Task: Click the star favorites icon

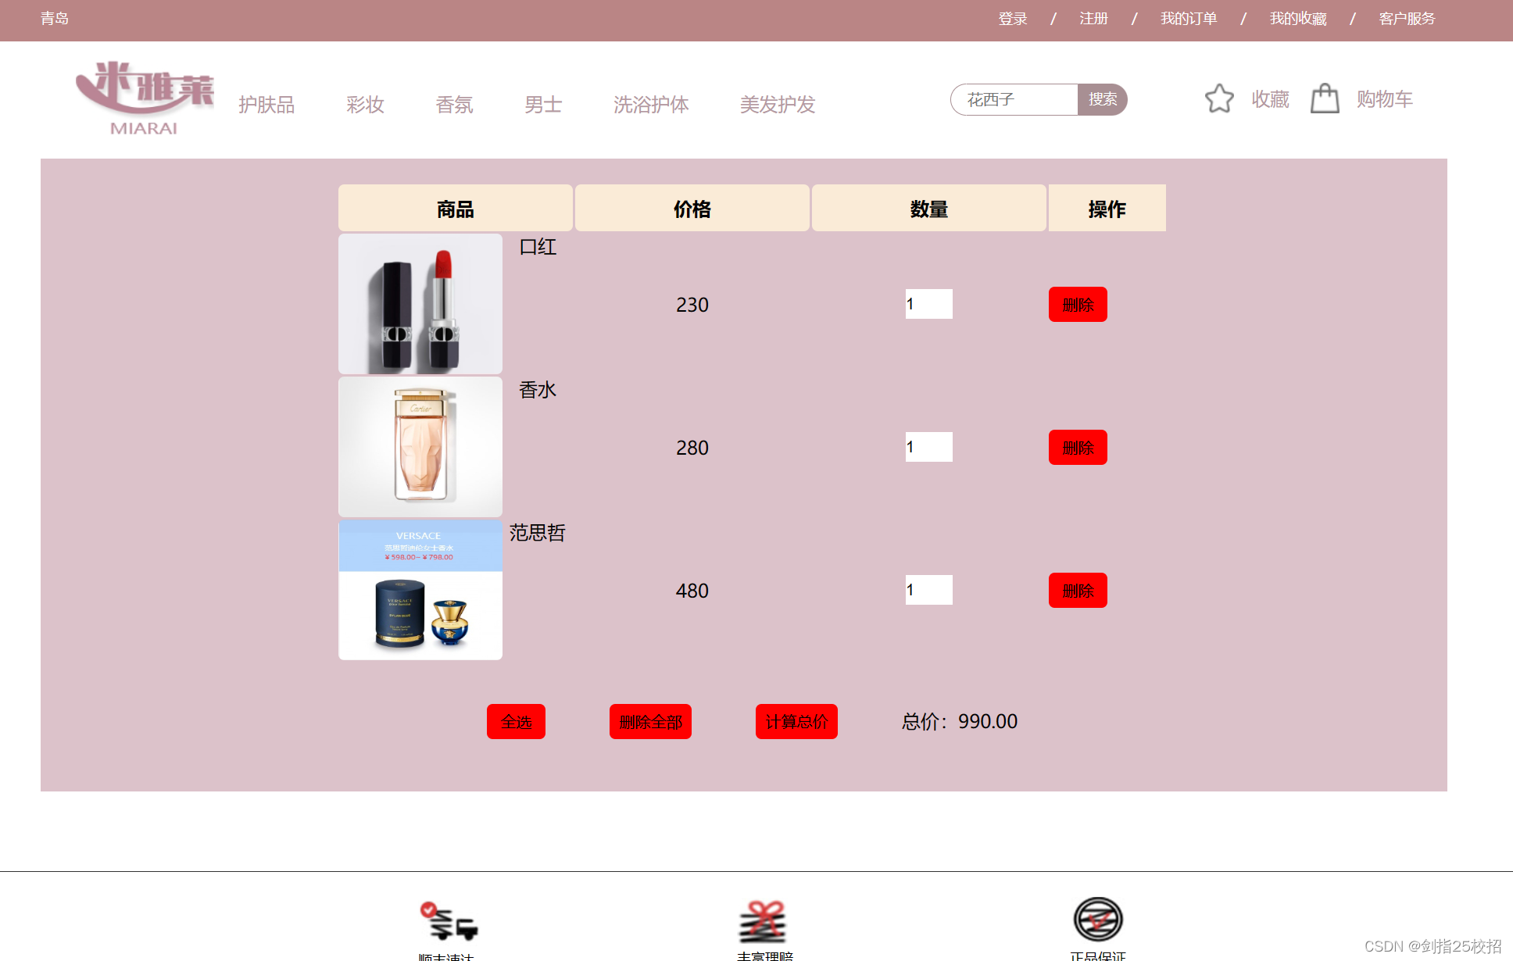Action: [x=1218, y=99]
